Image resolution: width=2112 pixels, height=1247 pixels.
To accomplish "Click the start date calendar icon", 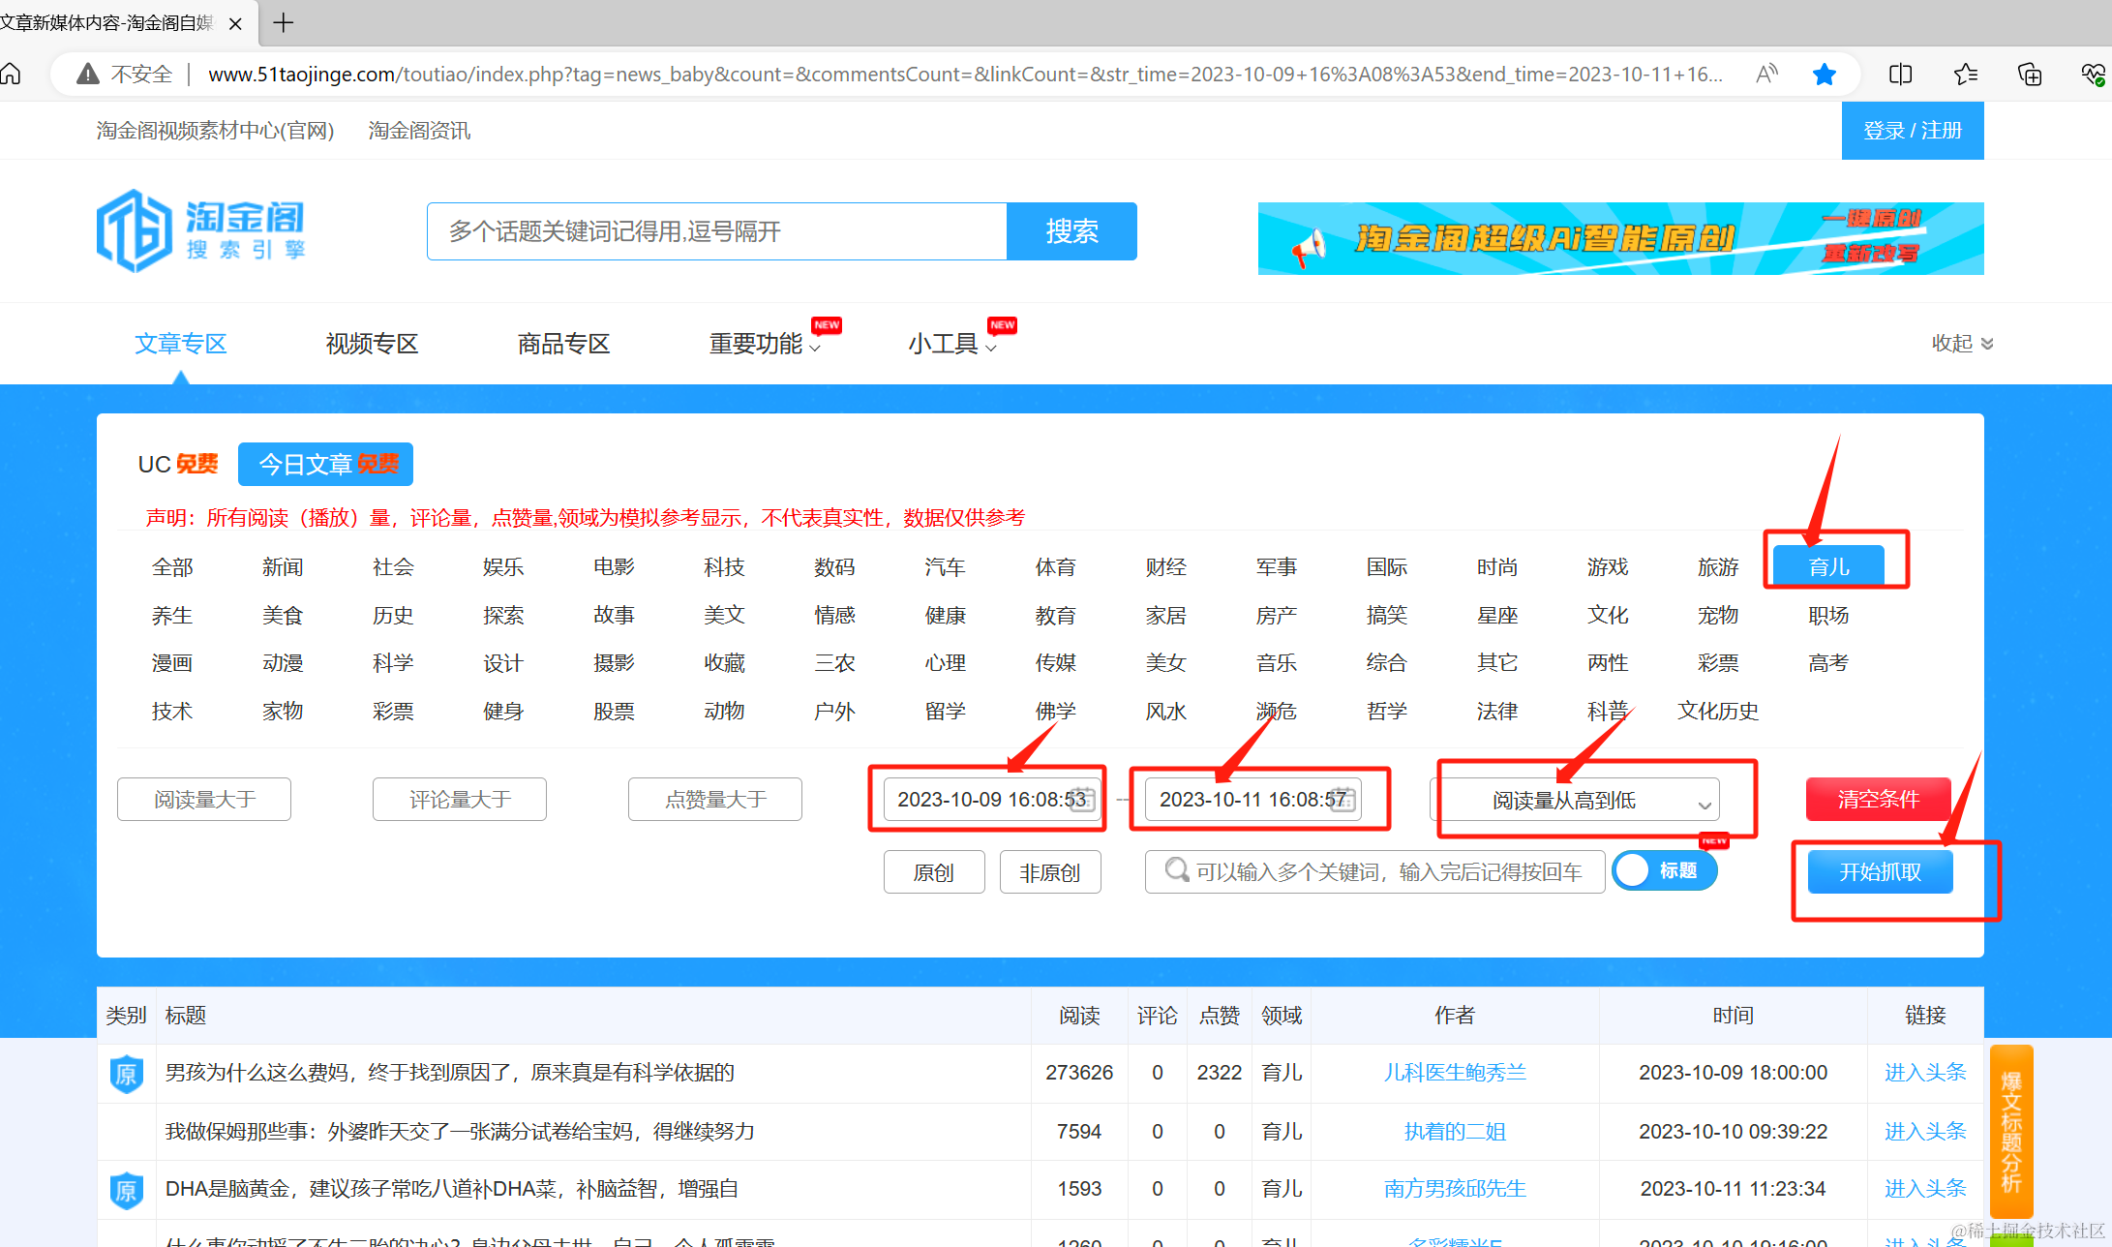I will pos(1083,800).
